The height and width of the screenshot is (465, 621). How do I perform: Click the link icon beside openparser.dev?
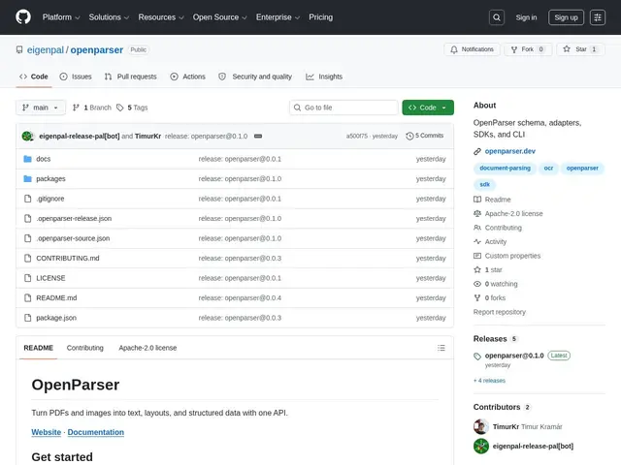[477, 151]
